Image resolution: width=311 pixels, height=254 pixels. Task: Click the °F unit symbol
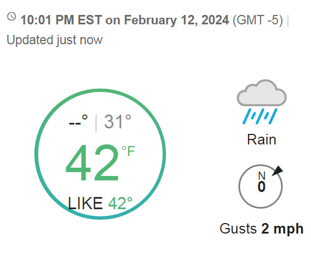pyautogui.click(x=128, y=151)
